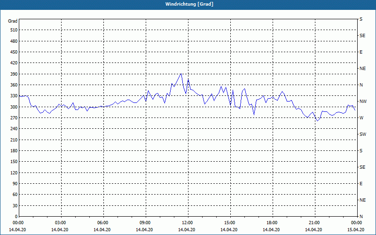The image size is (376, 235).
Task: Click the 00:00 label above 15.04.20
Action: [x=356, y=223]
